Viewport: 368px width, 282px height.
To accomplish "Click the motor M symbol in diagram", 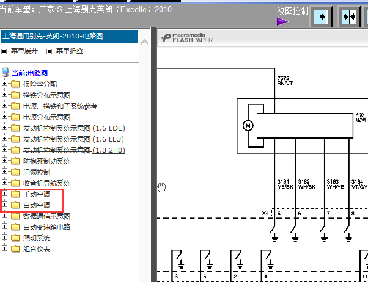I will pos(248,125).
